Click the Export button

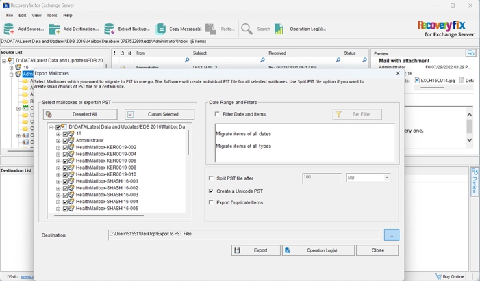[x=255, y=250]
